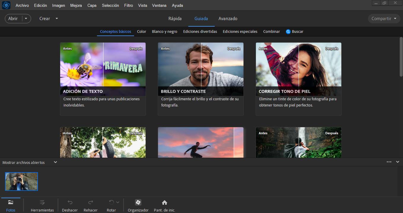The image size is (403, 213).
Task: Click the Photoshop Elements logo icon
Action: click(x=6, y=5)
